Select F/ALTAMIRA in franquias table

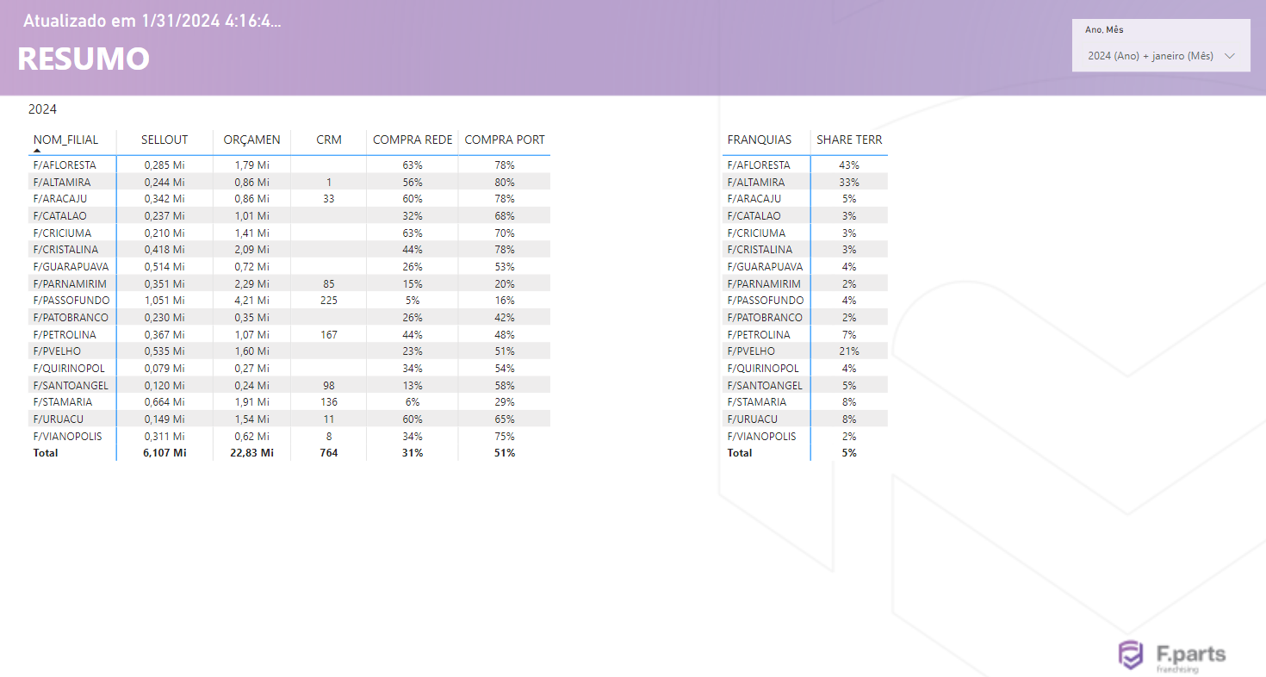(756, 182)
